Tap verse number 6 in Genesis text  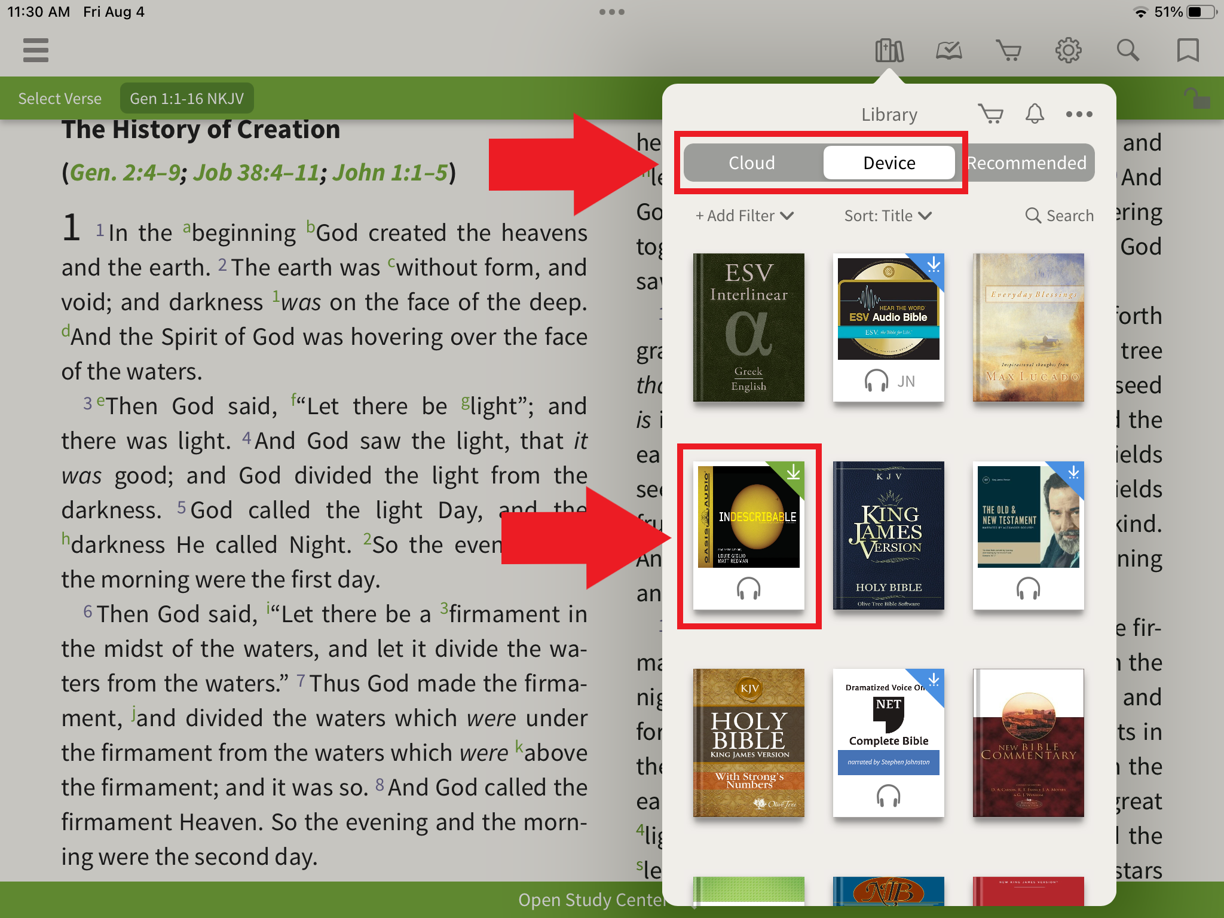click(x=88, y=612)
